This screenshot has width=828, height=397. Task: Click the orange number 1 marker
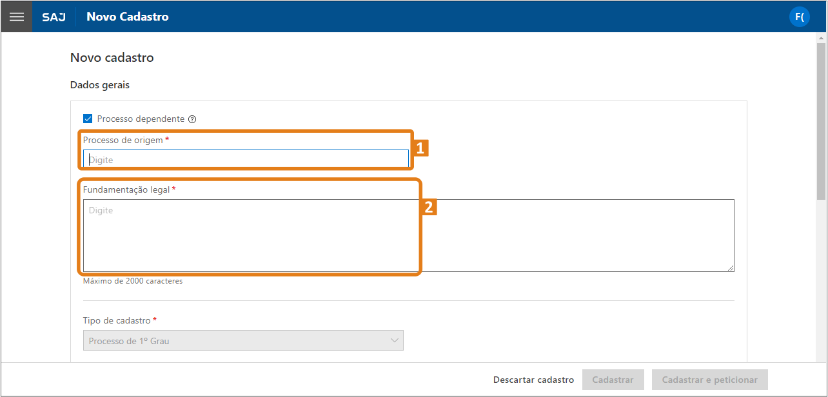click(x=420, y=149)
